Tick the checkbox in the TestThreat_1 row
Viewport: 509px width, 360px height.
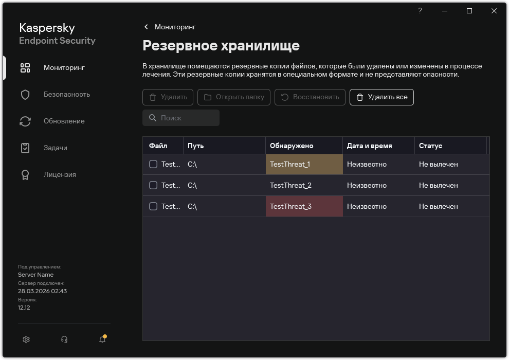153,164
